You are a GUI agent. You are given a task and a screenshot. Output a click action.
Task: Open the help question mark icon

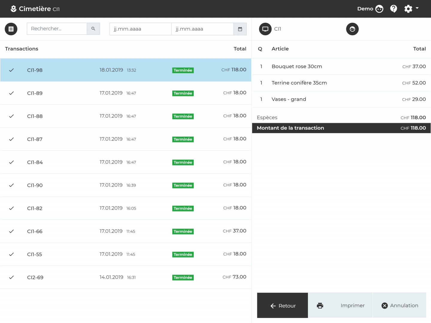(394, 9)
